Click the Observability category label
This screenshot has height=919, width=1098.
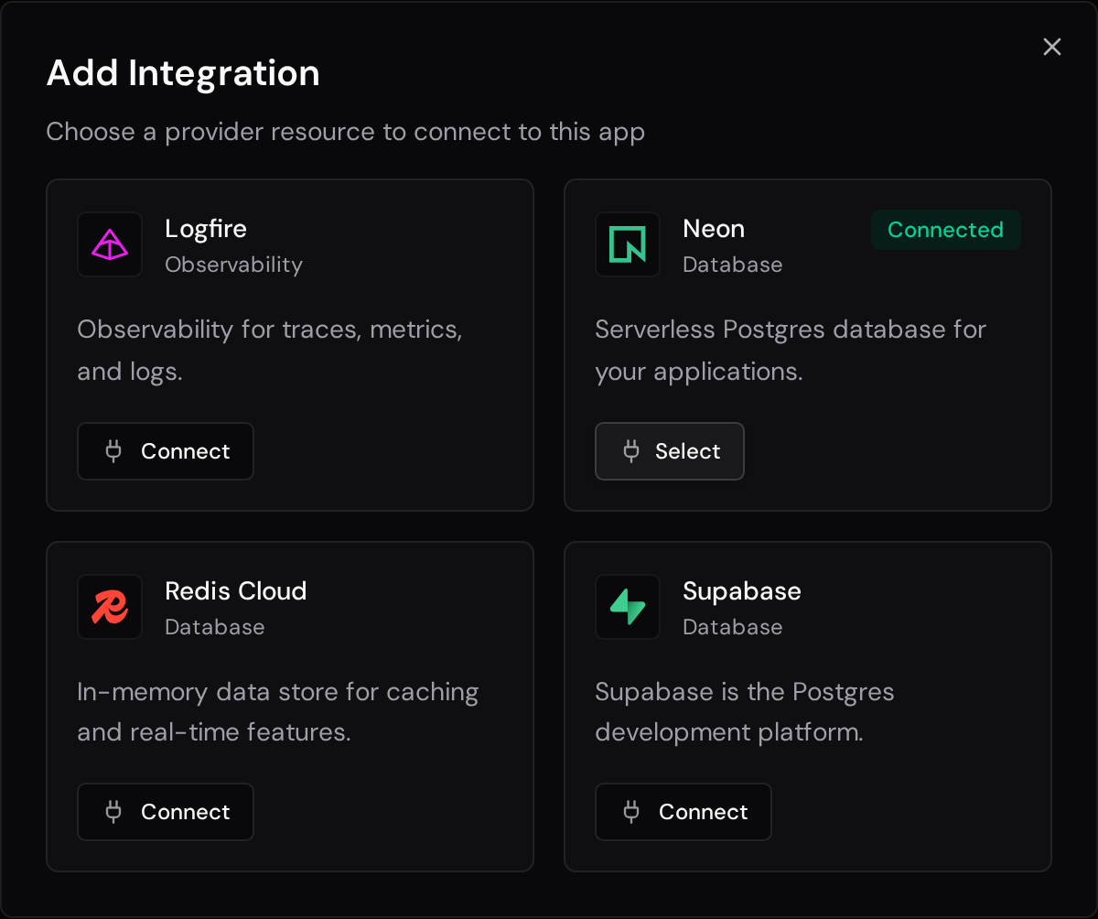[x=233, y=265]
